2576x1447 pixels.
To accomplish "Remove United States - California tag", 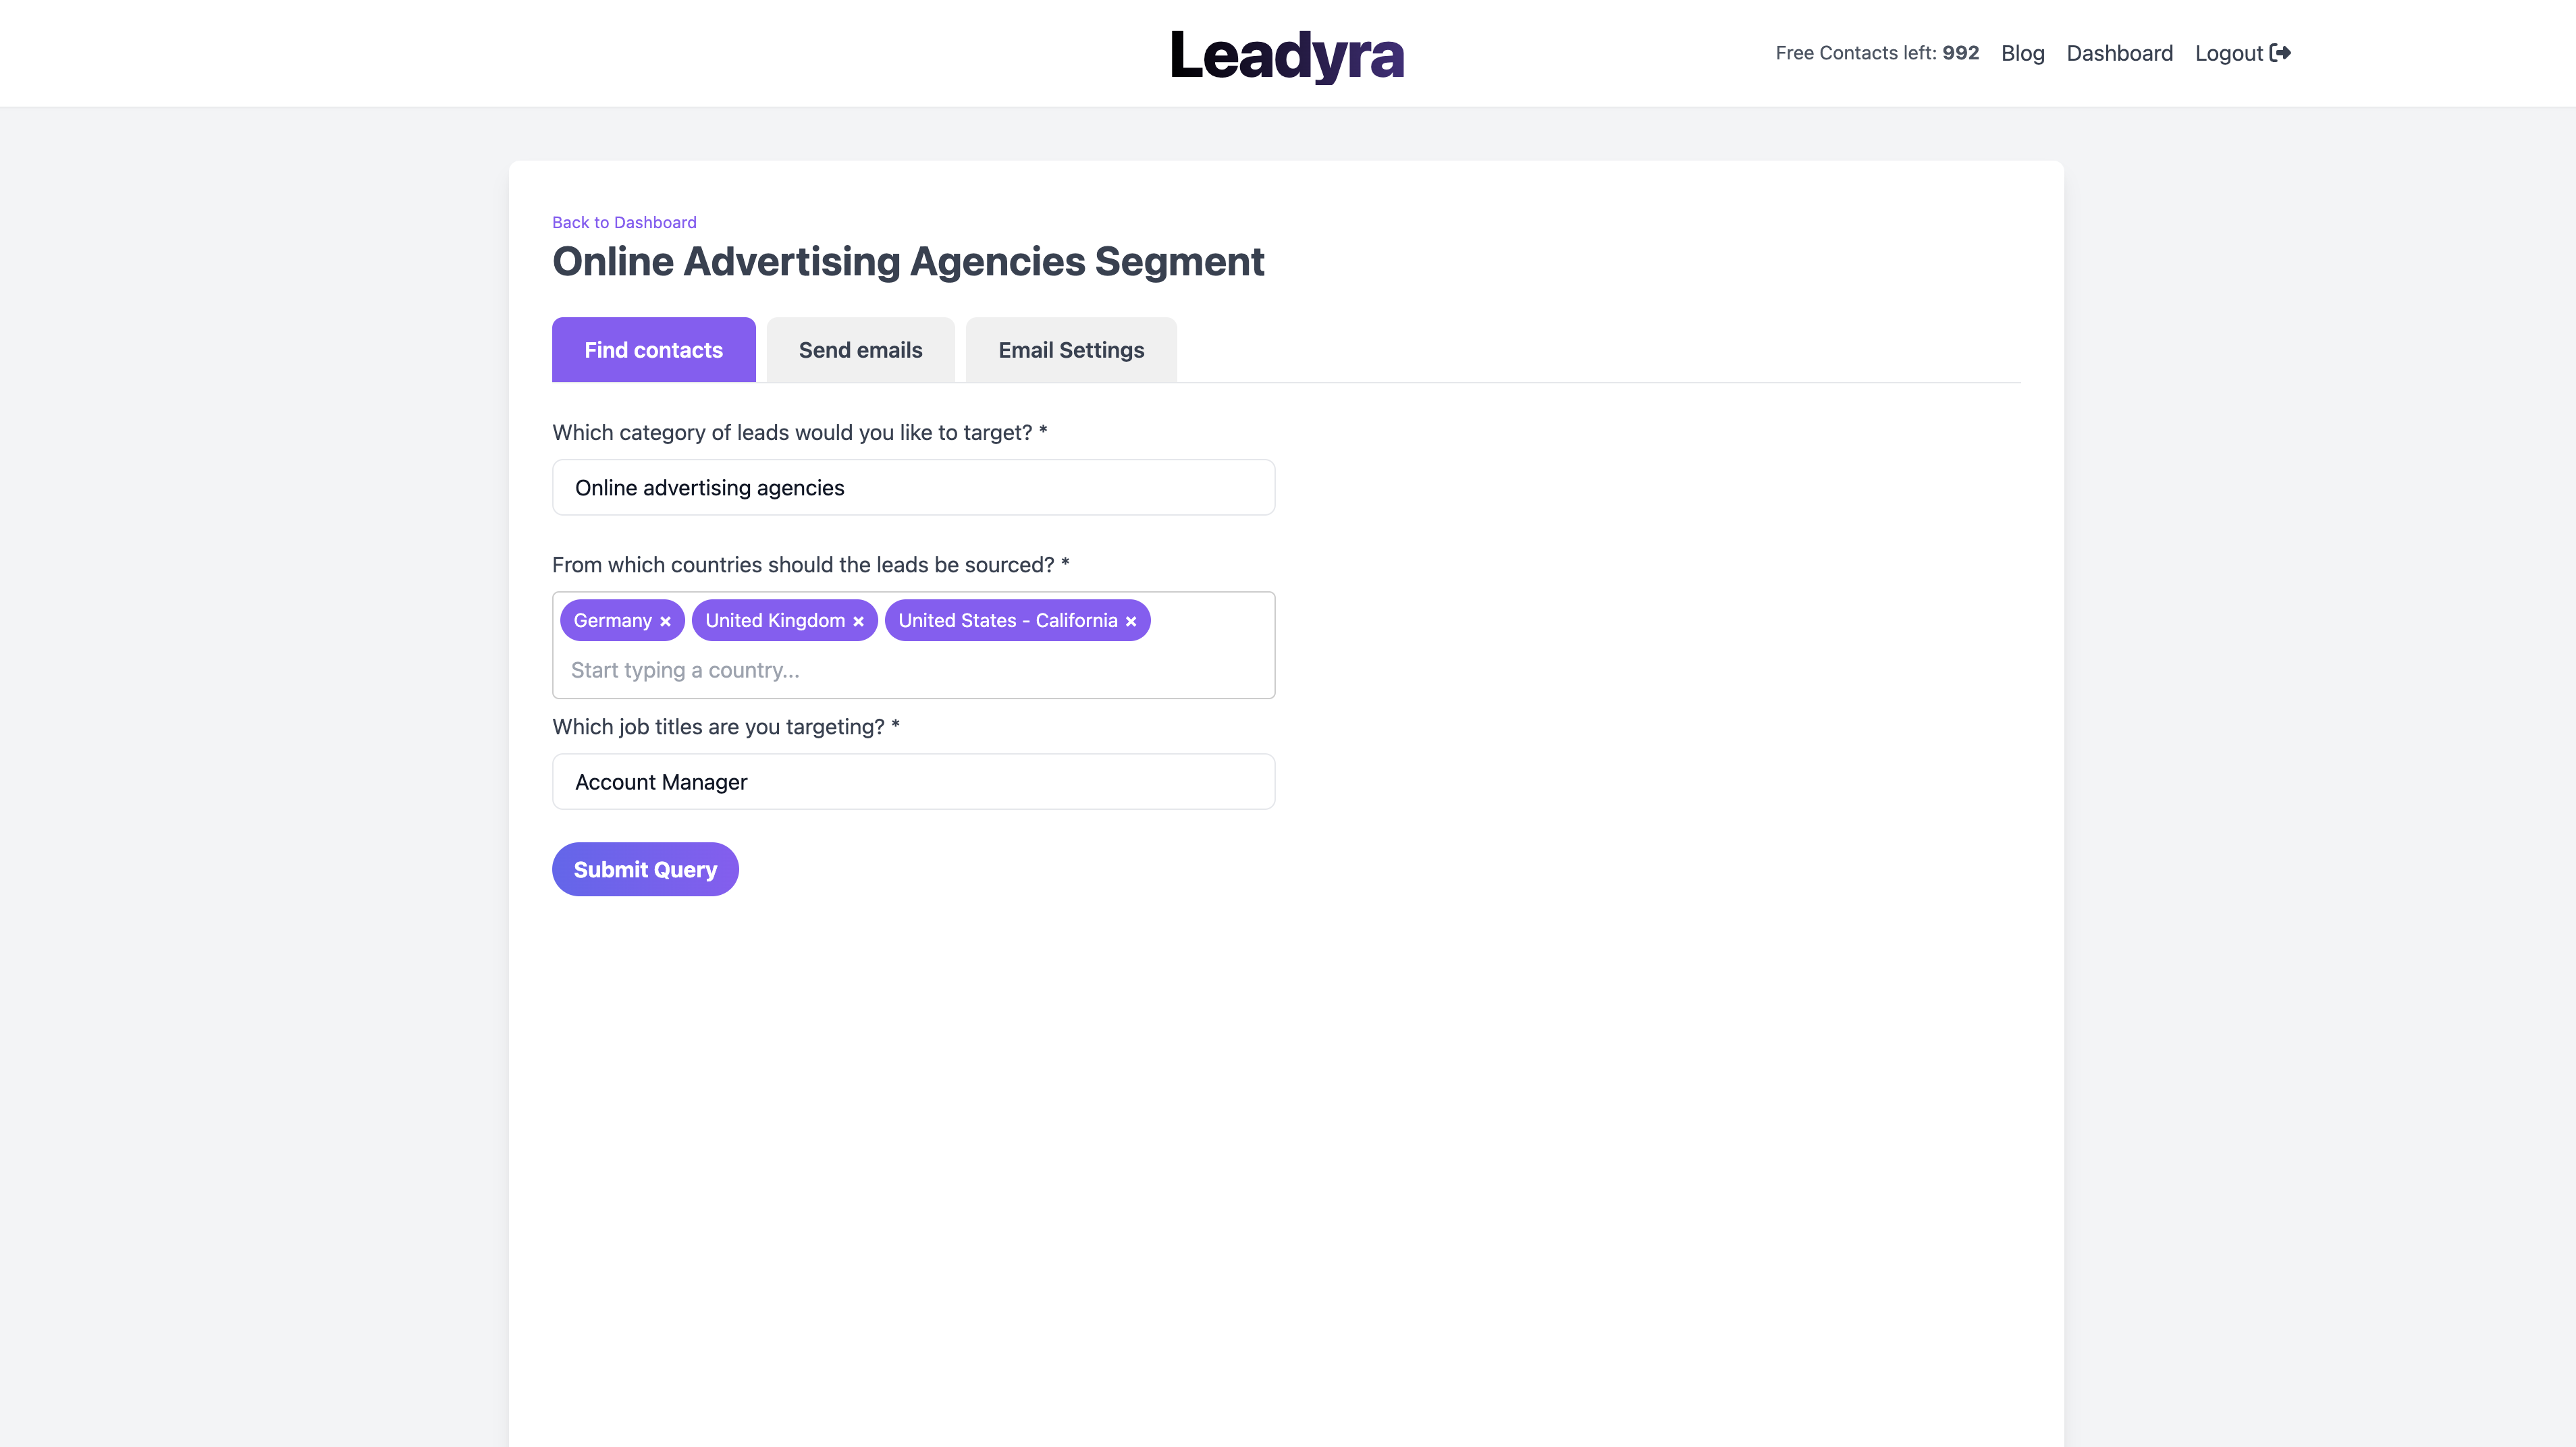I will [x=1131, y=621].
